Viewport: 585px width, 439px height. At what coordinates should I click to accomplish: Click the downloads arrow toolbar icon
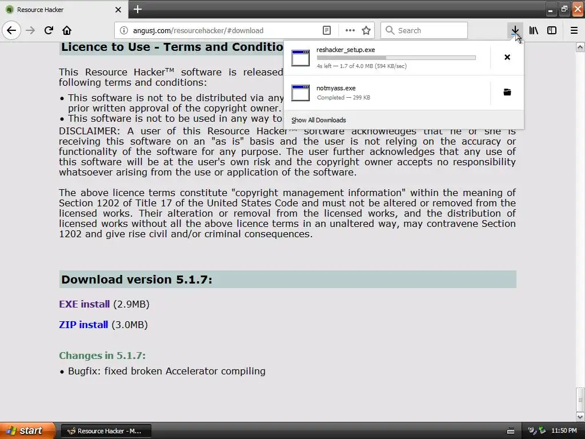(515, 30)
